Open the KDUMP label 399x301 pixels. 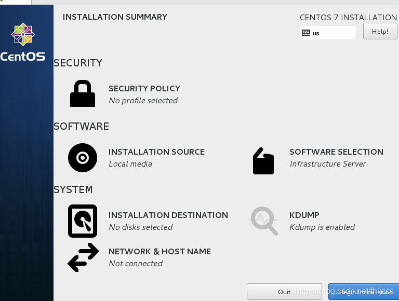[304, 215]
